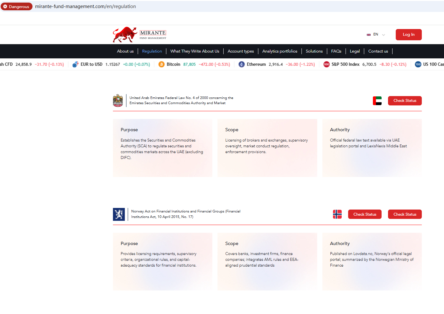The image size is (444, 314).
Task: Click the UAE Scope card
Action: pyautogui.click(x=267, y=148)
